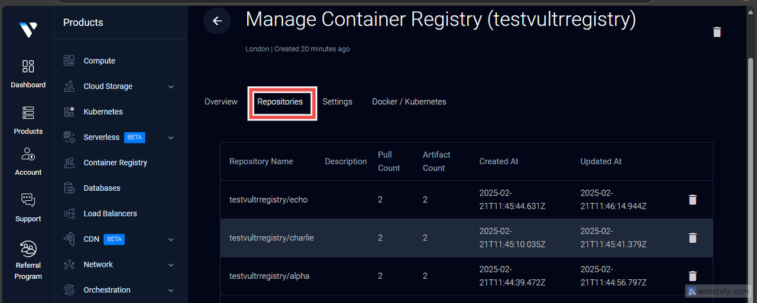Switch to the Overview tab

tap(221, 102)
